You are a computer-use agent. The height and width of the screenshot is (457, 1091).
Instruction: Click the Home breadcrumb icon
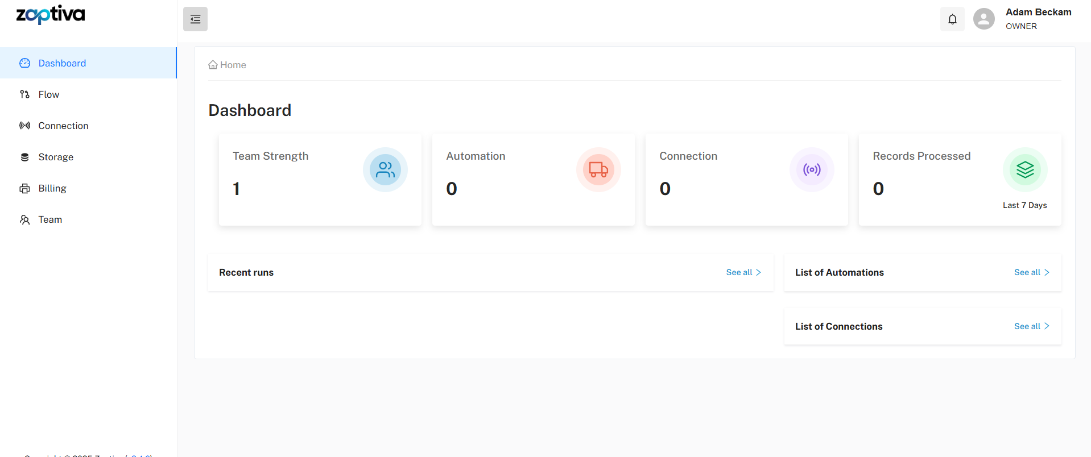(213, 65)
